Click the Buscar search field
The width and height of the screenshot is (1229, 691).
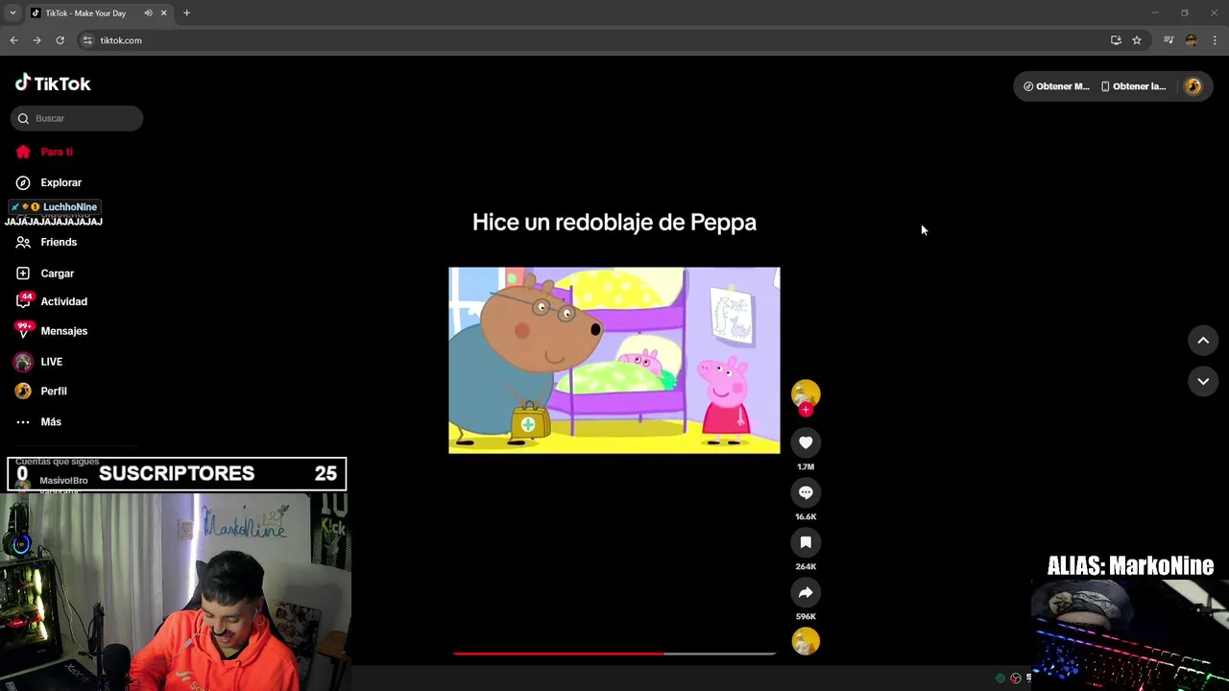click(77, 118)
